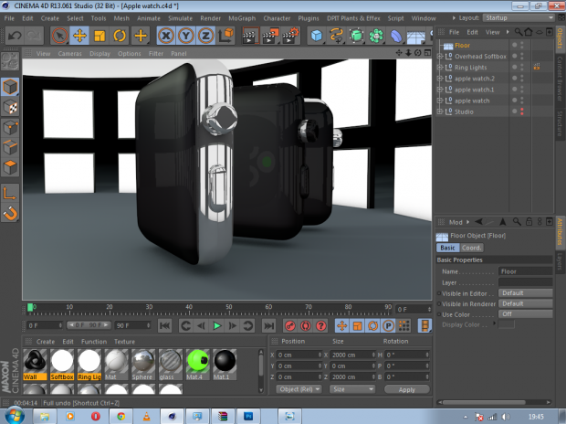566x424 pixels.
Task: Open the MoGraph menu
Action: (x=242, y=18)
